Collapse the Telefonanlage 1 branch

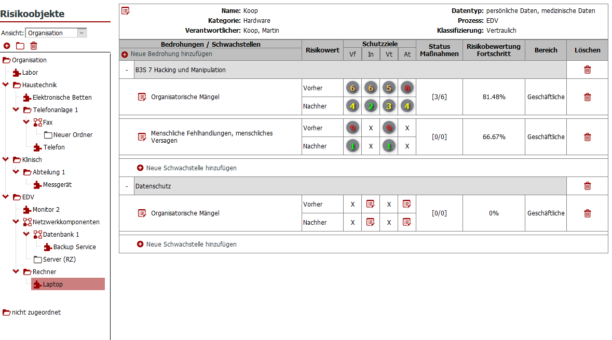pos(15,110)
